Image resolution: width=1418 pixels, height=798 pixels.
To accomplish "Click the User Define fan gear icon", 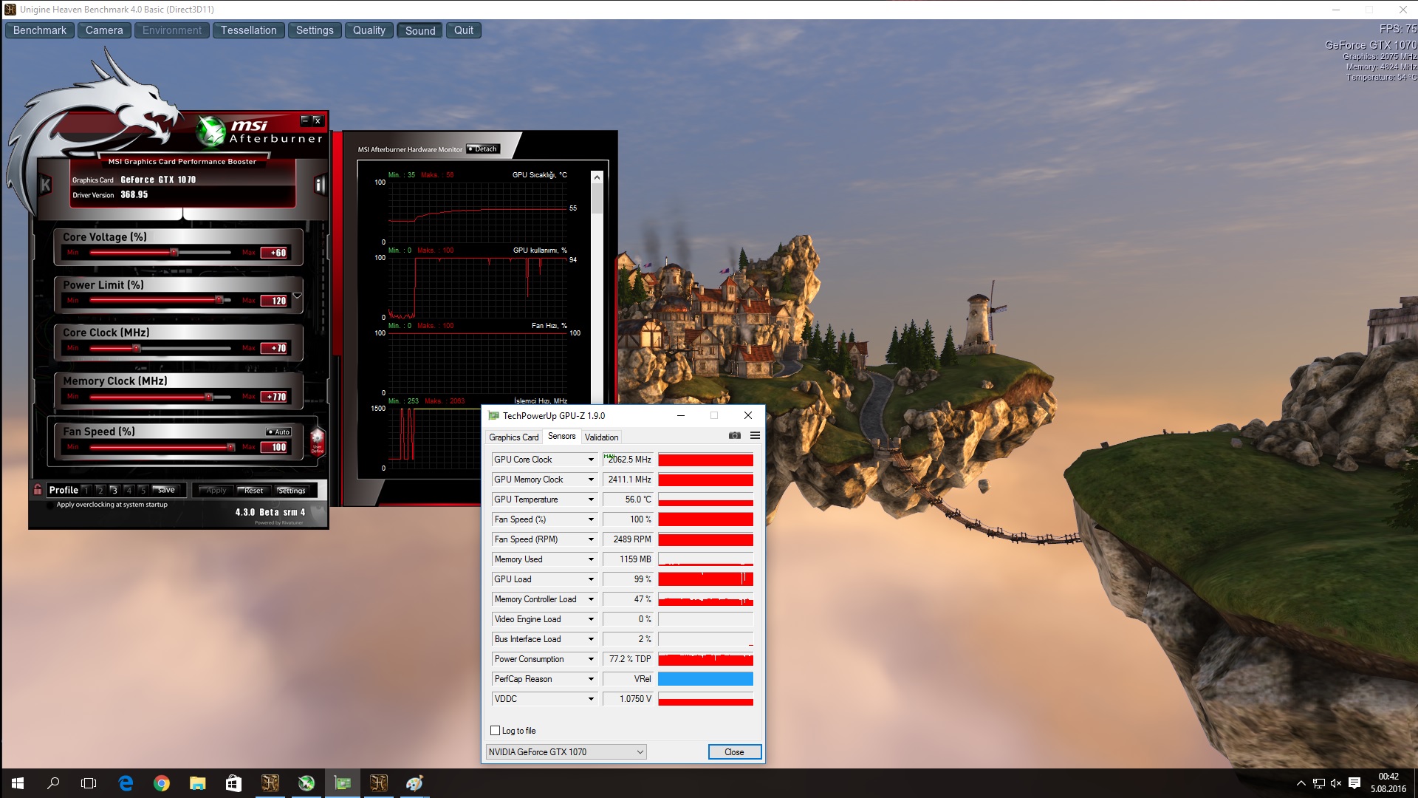I will coord(318,442).
